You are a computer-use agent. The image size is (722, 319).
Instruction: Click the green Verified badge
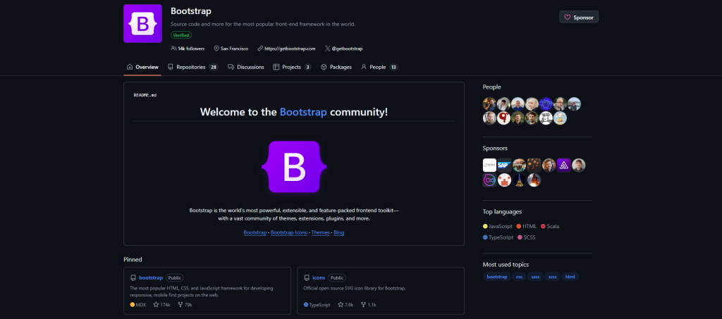click(x=181, y=35)
